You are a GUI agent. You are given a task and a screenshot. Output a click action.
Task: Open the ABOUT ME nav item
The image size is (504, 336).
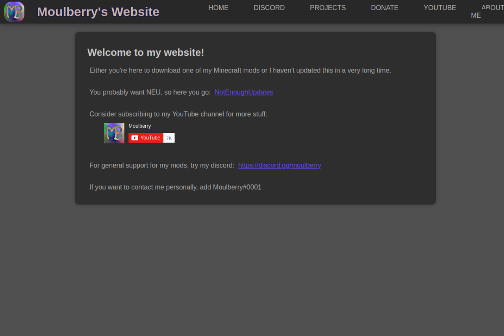[x=487, y=11]
